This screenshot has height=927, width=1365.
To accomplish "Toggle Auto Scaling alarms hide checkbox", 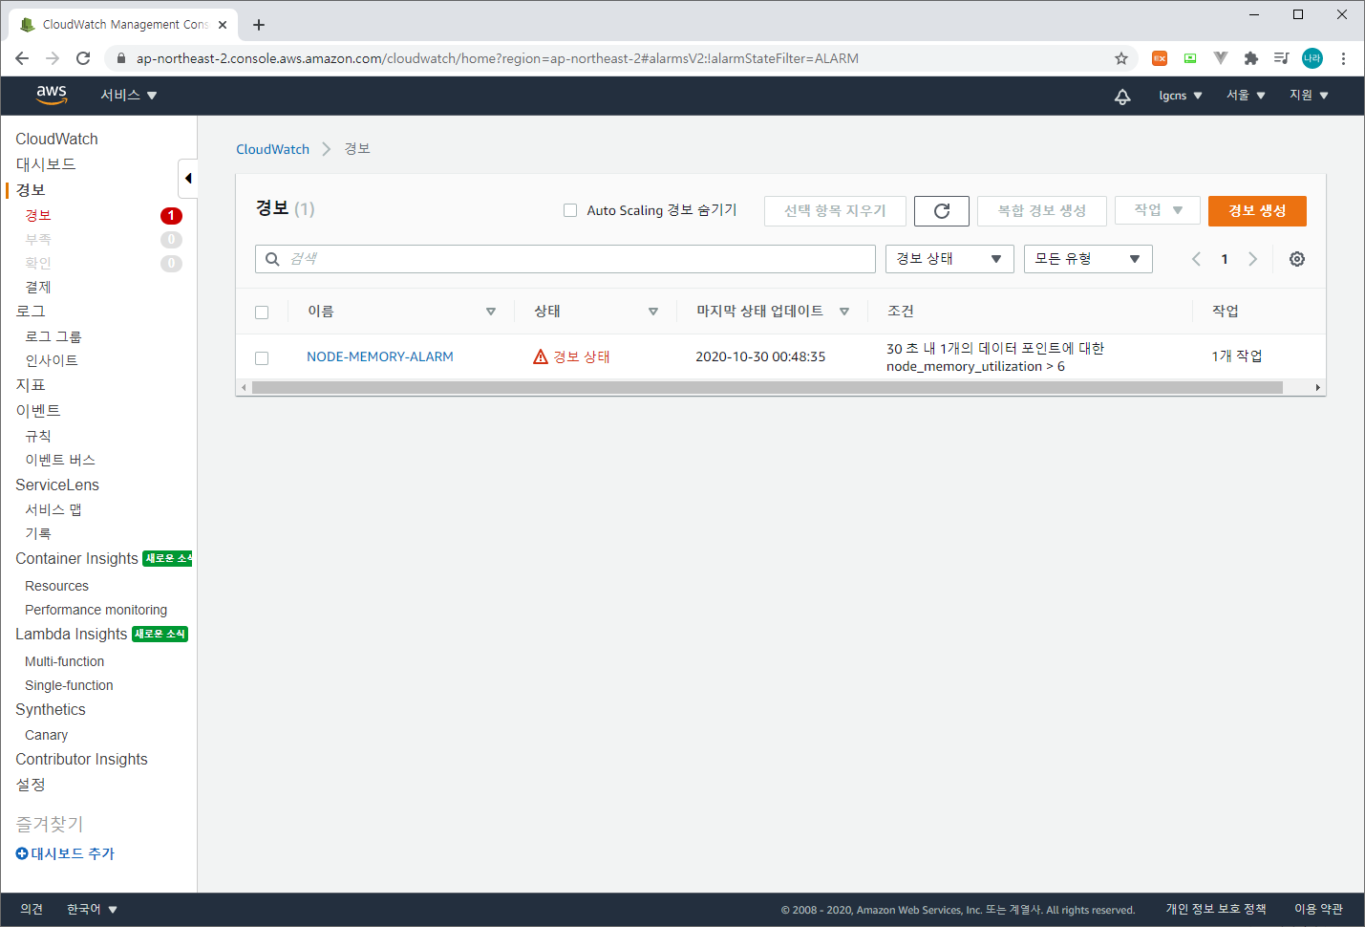I will coord(570,210).
